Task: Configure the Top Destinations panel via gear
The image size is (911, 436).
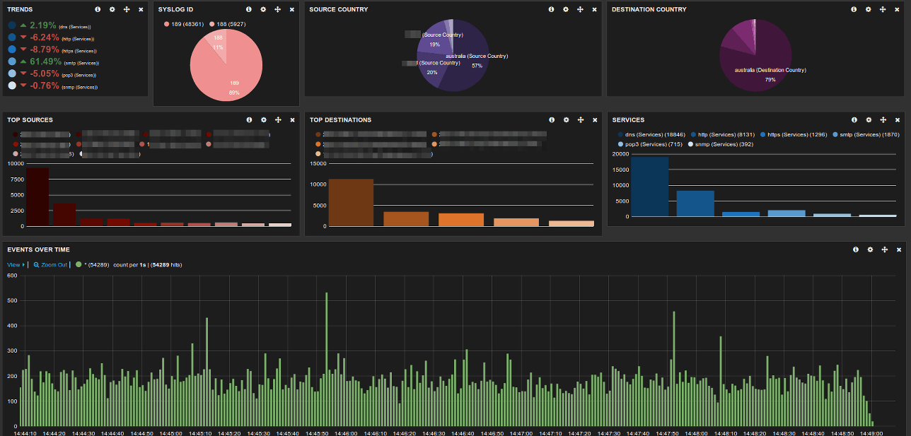Action: click(565, 120)
